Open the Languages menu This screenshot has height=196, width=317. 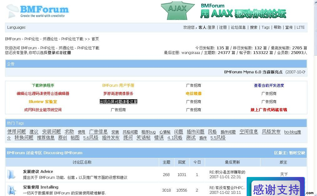(16, 27)
